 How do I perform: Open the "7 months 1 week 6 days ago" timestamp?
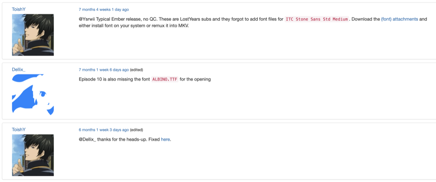pyautogui.click(x=104, y=70)
